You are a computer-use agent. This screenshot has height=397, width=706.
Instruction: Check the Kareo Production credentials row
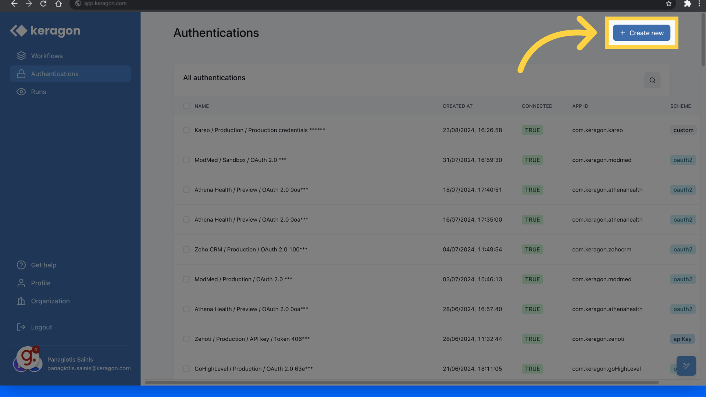tap(186, 130)
